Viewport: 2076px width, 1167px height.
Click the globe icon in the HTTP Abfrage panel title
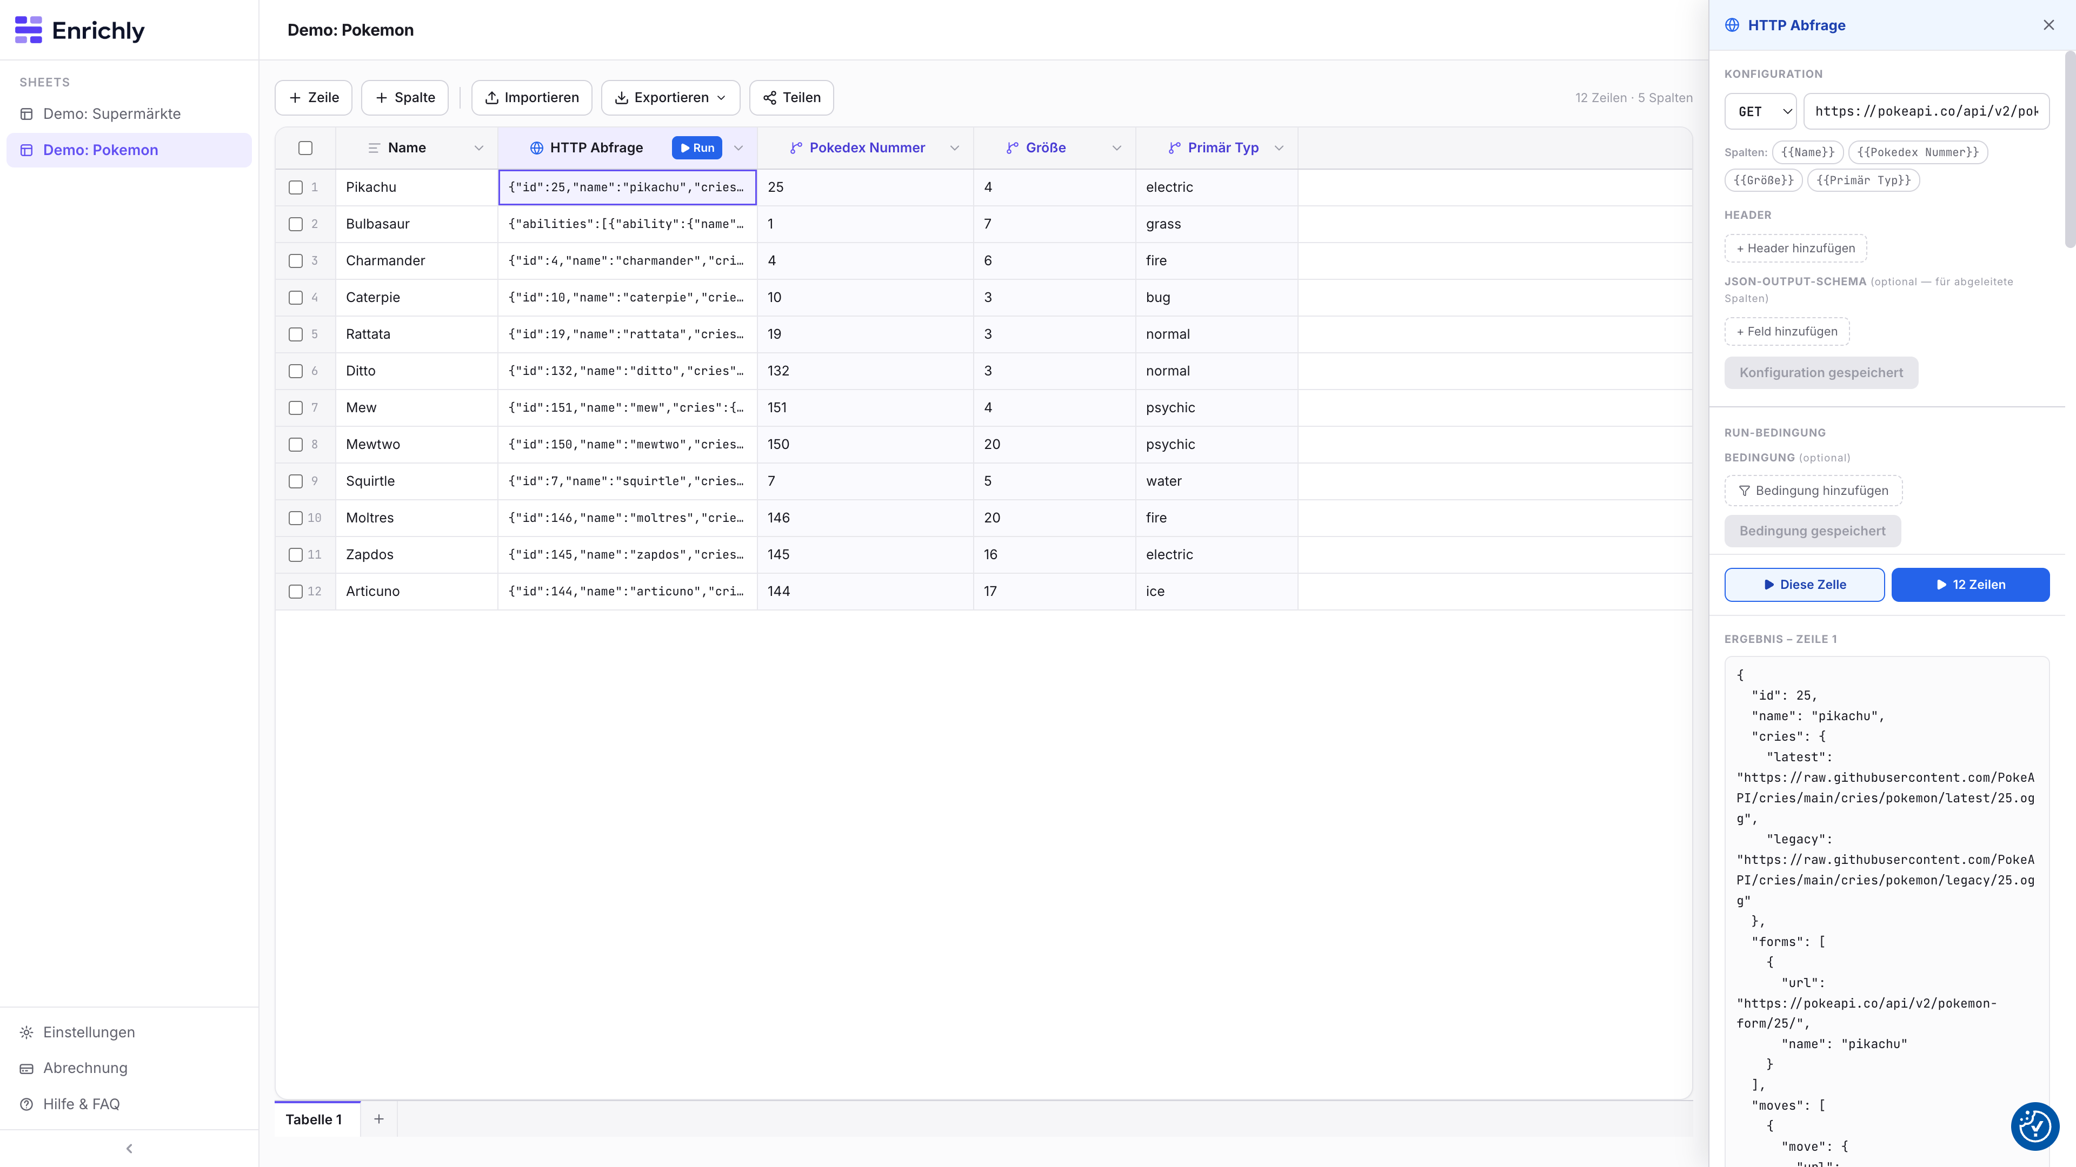coord(1732,25)
